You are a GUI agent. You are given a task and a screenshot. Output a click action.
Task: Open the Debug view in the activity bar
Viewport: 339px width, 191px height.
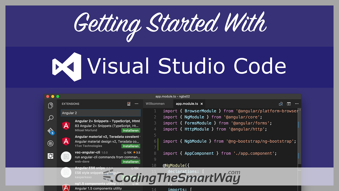click(50, 143)
